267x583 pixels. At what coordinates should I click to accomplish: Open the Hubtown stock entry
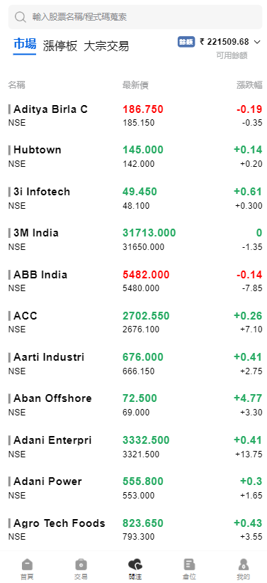click(135, 156)
